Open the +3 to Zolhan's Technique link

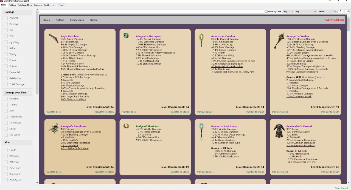tap(75, 148)
